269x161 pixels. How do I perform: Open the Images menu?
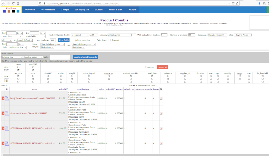tap(65, 10)
